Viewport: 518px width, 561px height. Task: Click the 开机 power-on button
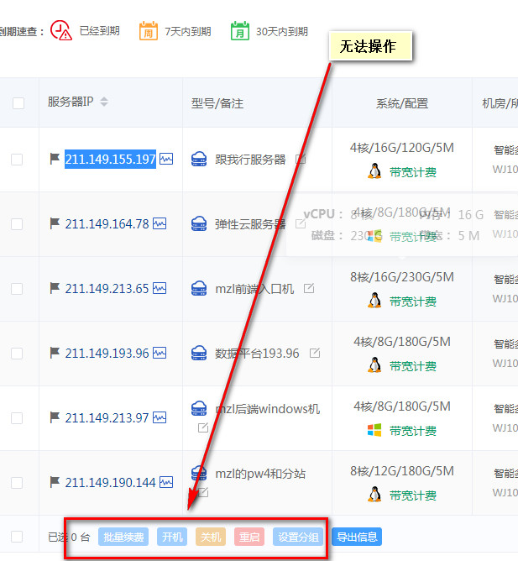[172, 537]
